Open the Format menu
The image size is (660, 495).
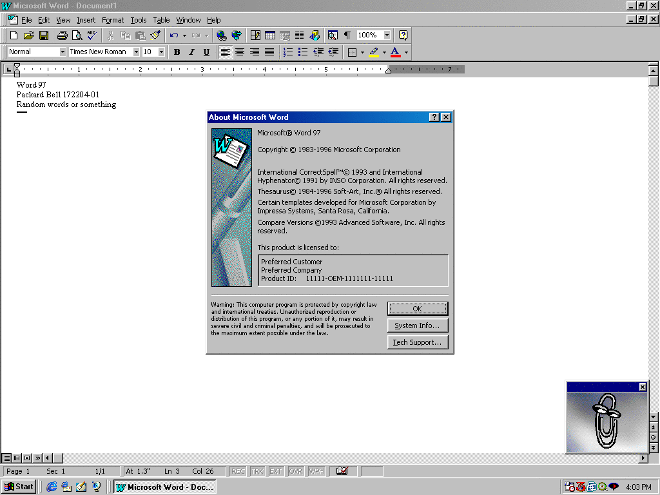113,20
